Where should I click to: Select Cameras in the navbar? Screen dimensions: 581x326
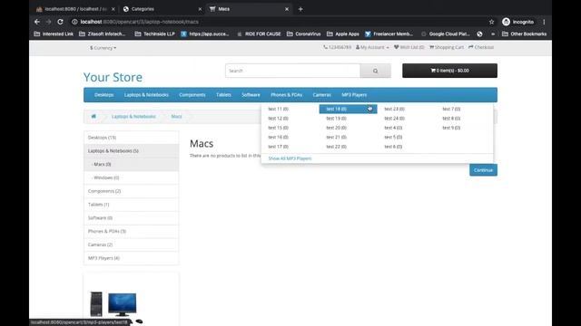[x=321, y=94]
